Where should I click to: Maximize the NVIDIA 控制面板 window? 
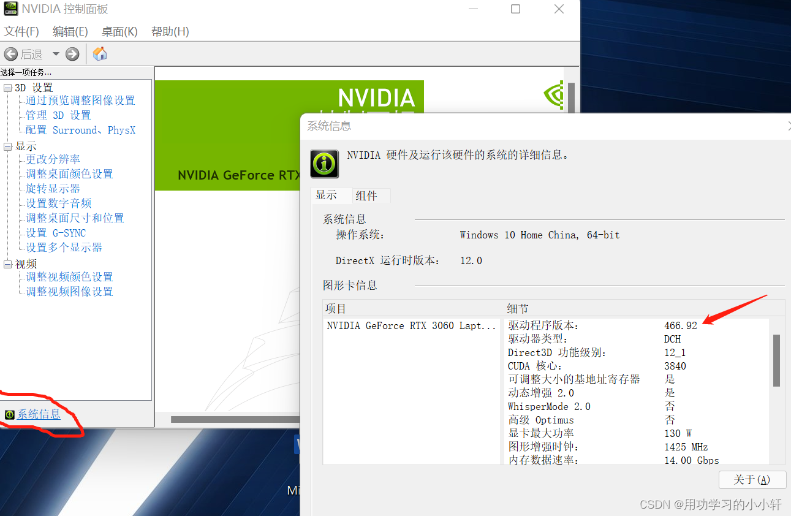(515, 9)
